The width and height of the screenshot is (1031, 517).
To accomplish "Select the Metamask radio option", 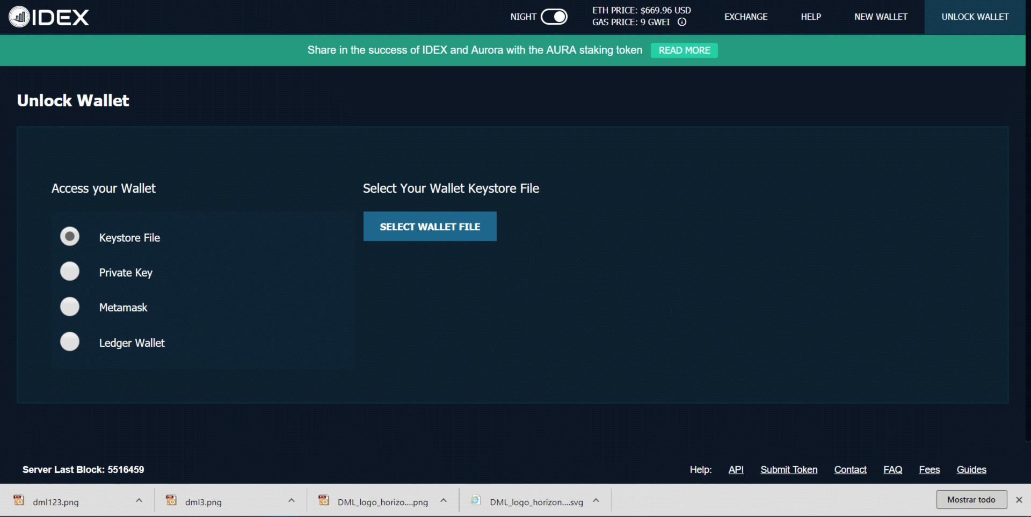I will [70, 307].
